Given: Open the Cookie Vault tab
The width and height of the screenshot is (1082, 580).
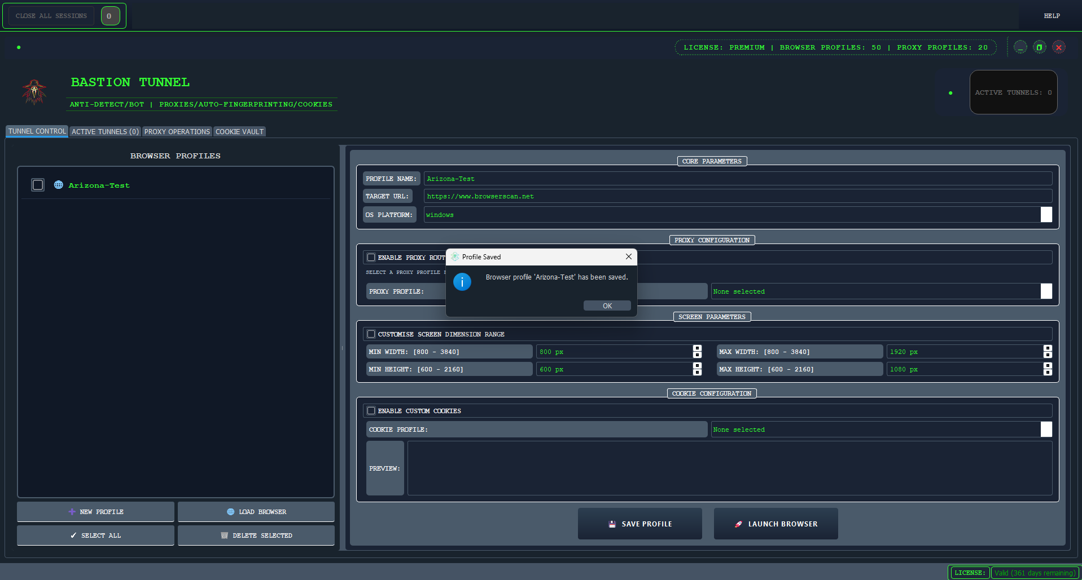Looking at the screenshot, I should click(x=239, y=132).
